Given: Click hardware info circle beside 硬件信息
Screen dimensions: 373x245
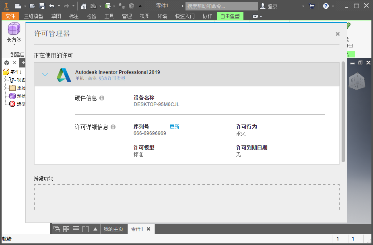Looking at the screenshot, I should click(x=102, y=98).
